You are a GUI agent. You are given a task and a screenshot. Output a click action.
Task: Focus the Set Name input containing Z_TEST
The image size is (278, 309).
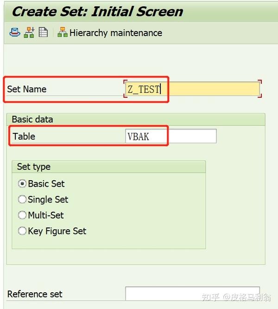click(192, 89)
